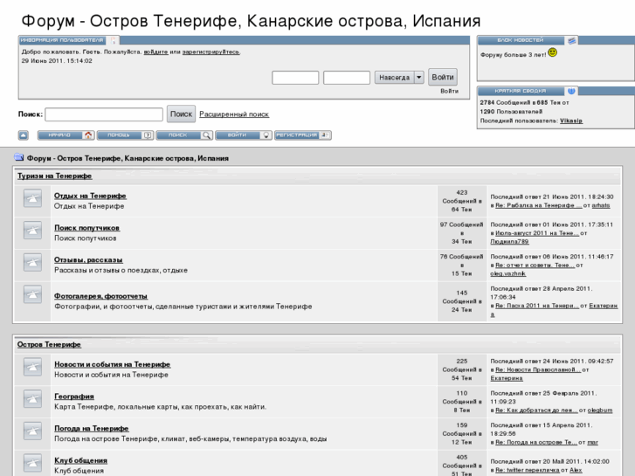This screenshot has width=635, height=476.
Task: Click the pin icon beside user info tab
Action: tap(114, 40)
